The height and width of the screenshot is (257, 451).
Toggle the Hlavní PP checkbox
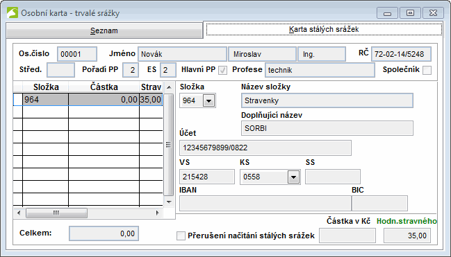pyautogui.click(x=222, y=70)
